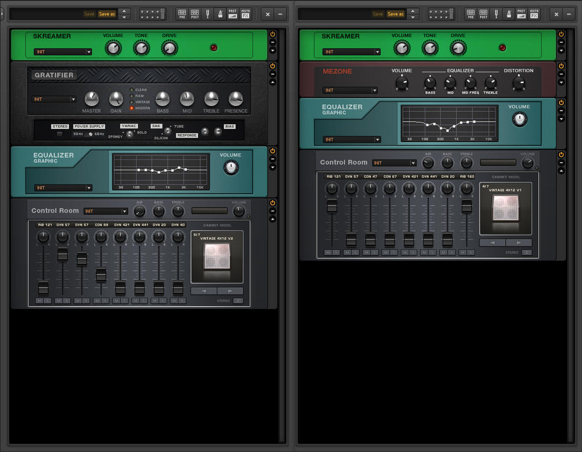Screen dimensions: 582x452
Task: Click the Mezone rack toolbar's X button
Action: (x=556, y=14)
